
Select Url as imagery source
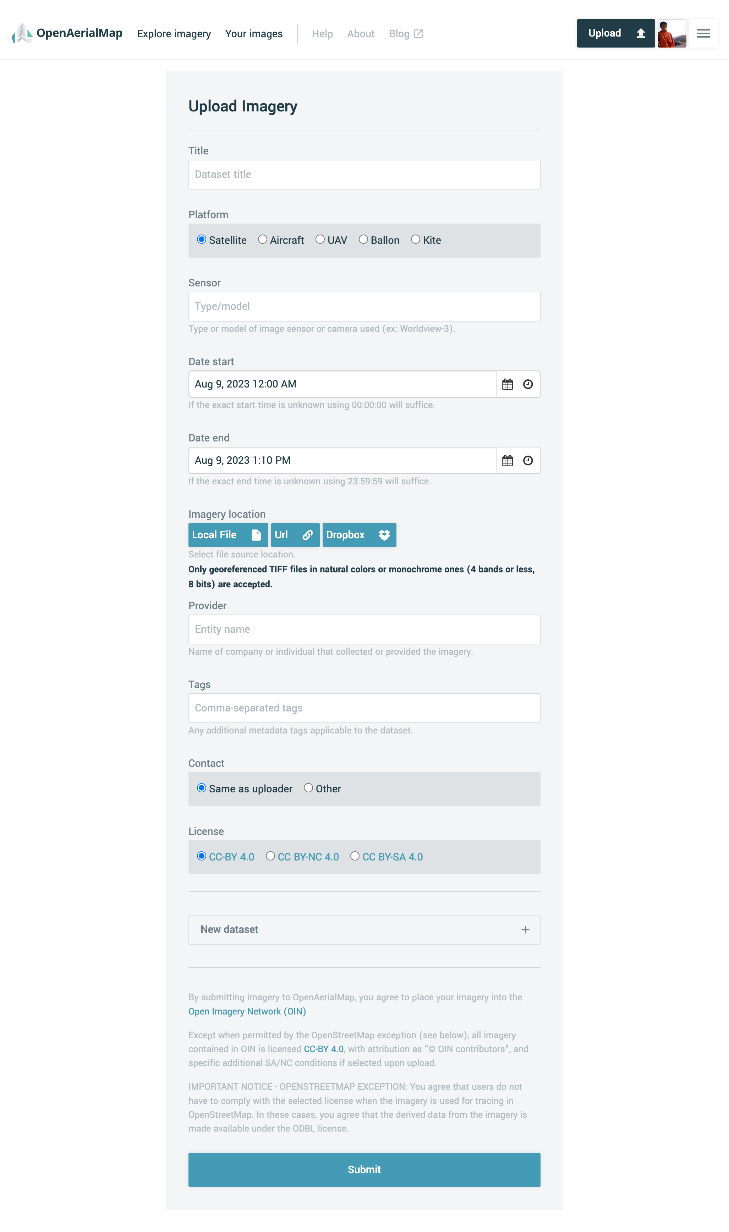[x=295, y=535]
